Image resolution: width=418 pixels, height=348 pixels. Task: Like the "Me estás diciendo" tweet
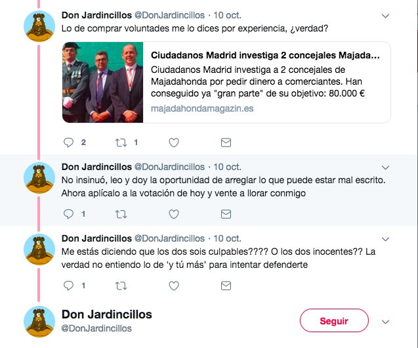(x=174, y=286)
